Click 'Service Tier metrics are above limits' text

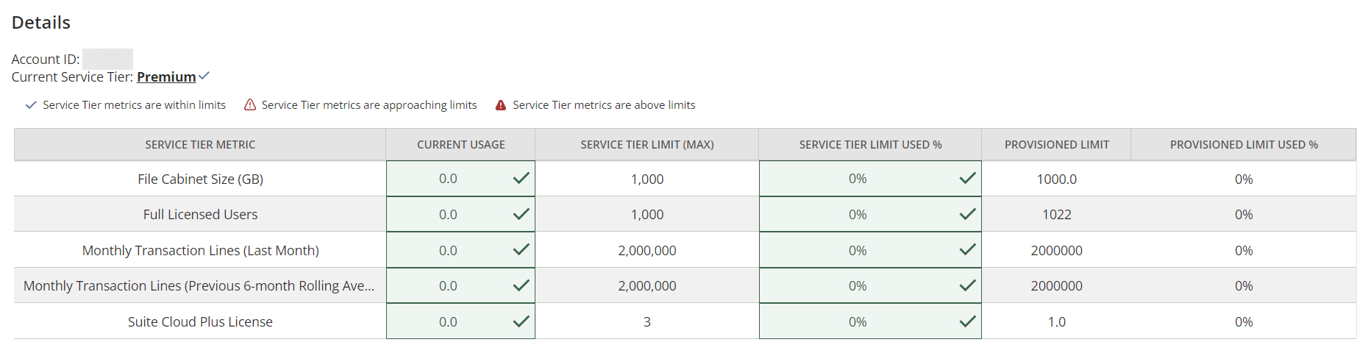tap(604, 105)
